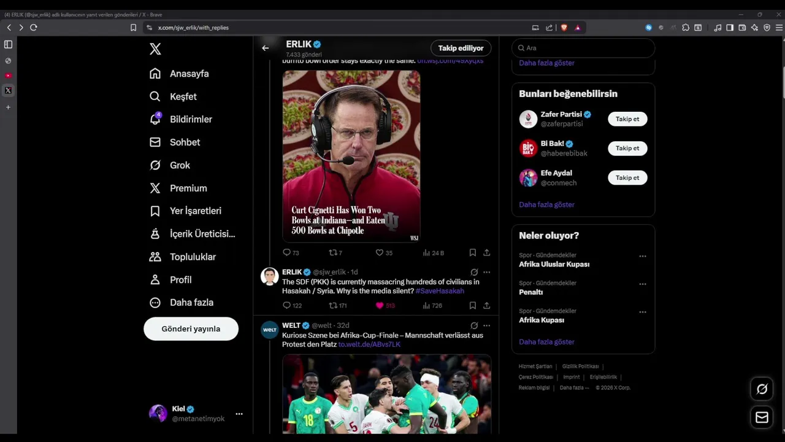Open options for Afrika Uluslar Kupası trend

point(643,256)
